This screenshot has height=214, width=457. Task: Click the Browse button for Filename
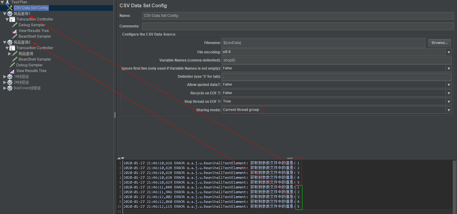439,42
